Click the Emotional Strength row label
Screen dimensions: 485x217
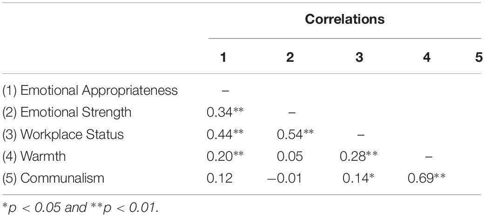(67, 112)
